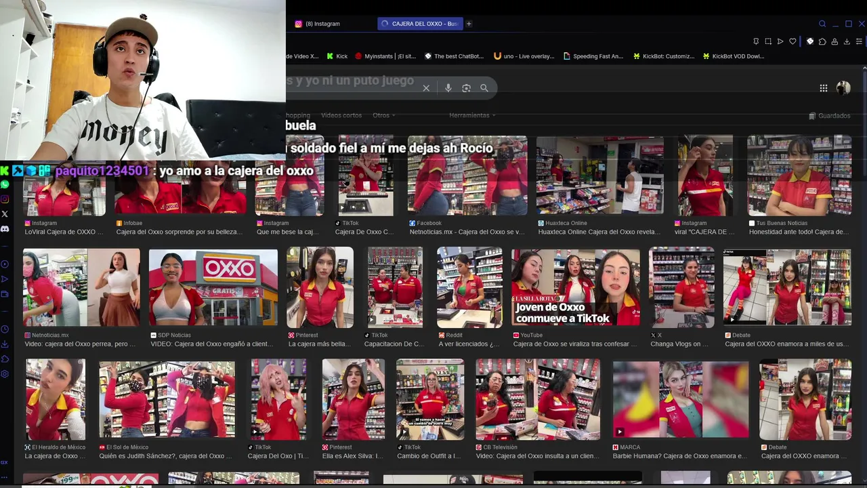This screenshot has height=488, width=867.
Task: Open Guardados saved items
Action: [x=830, y=116]
